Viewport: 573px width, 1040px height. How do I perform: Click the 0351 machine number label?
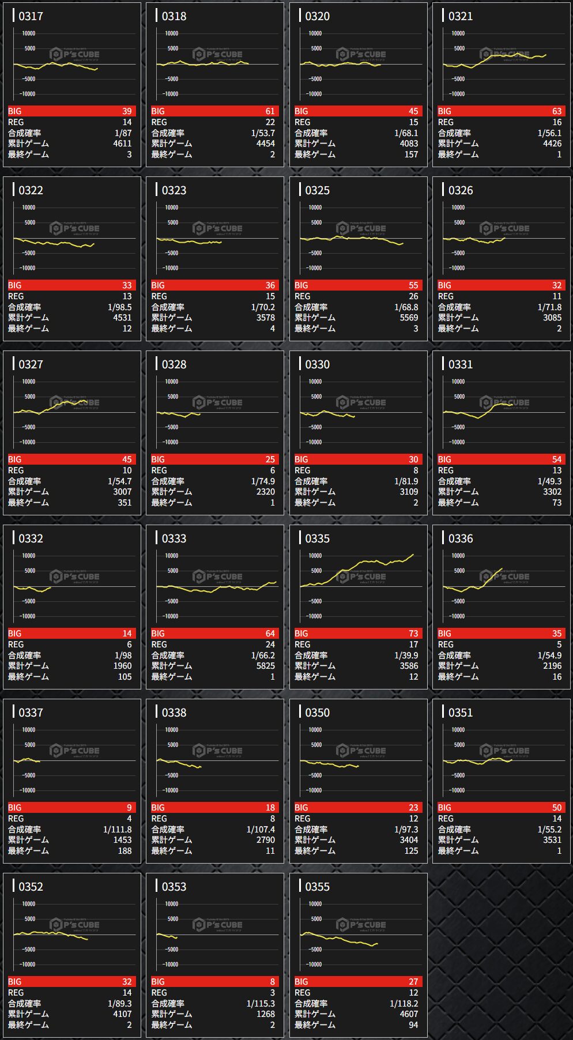coord(460,713)
